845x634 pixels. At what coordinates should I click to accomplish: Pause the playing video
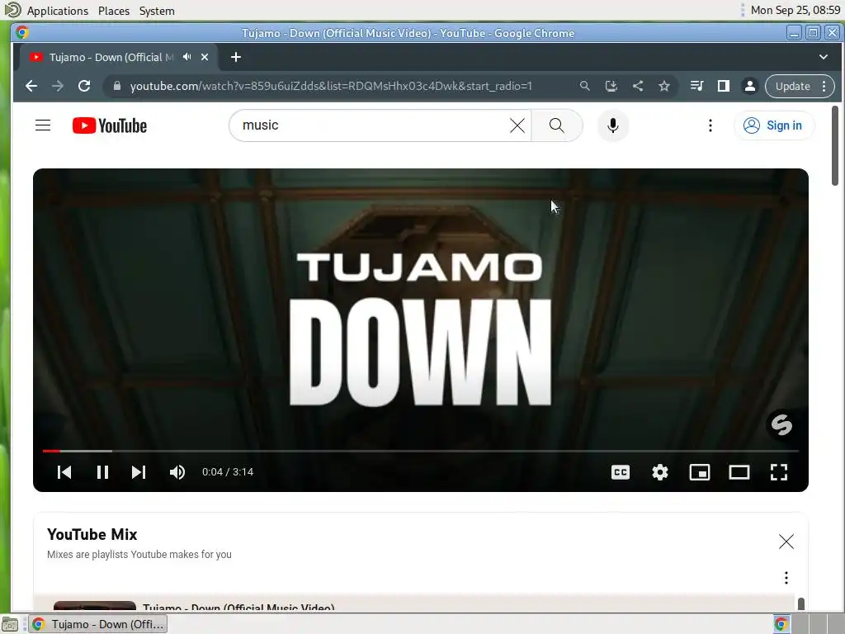click(102, 472)
